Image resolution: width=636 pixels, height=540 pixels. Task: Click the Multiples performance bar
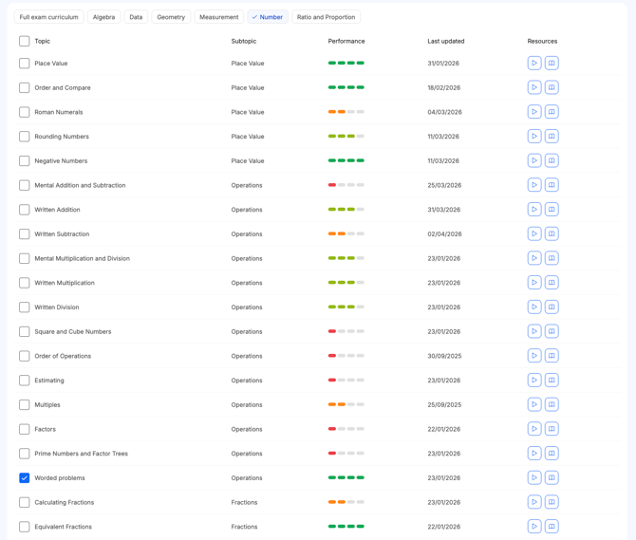click(x=346, y=404)
